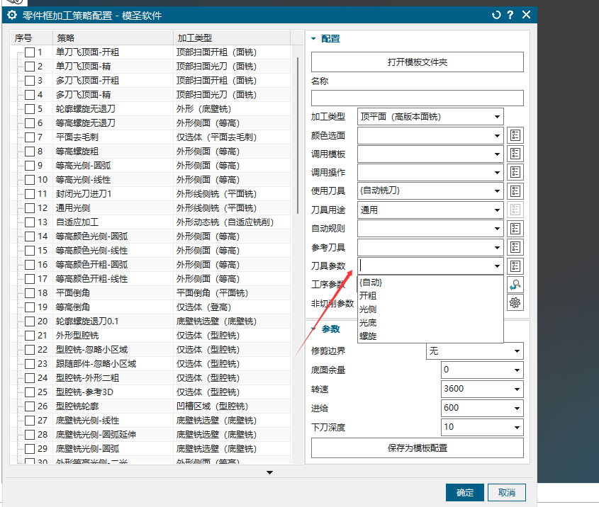Enable checkbox for 平面去毛刺
599x507 pixels.
click(x=30, y=137)
